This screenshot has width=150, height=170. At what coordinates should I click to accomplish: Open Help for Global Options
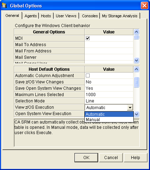coord(136,158)
